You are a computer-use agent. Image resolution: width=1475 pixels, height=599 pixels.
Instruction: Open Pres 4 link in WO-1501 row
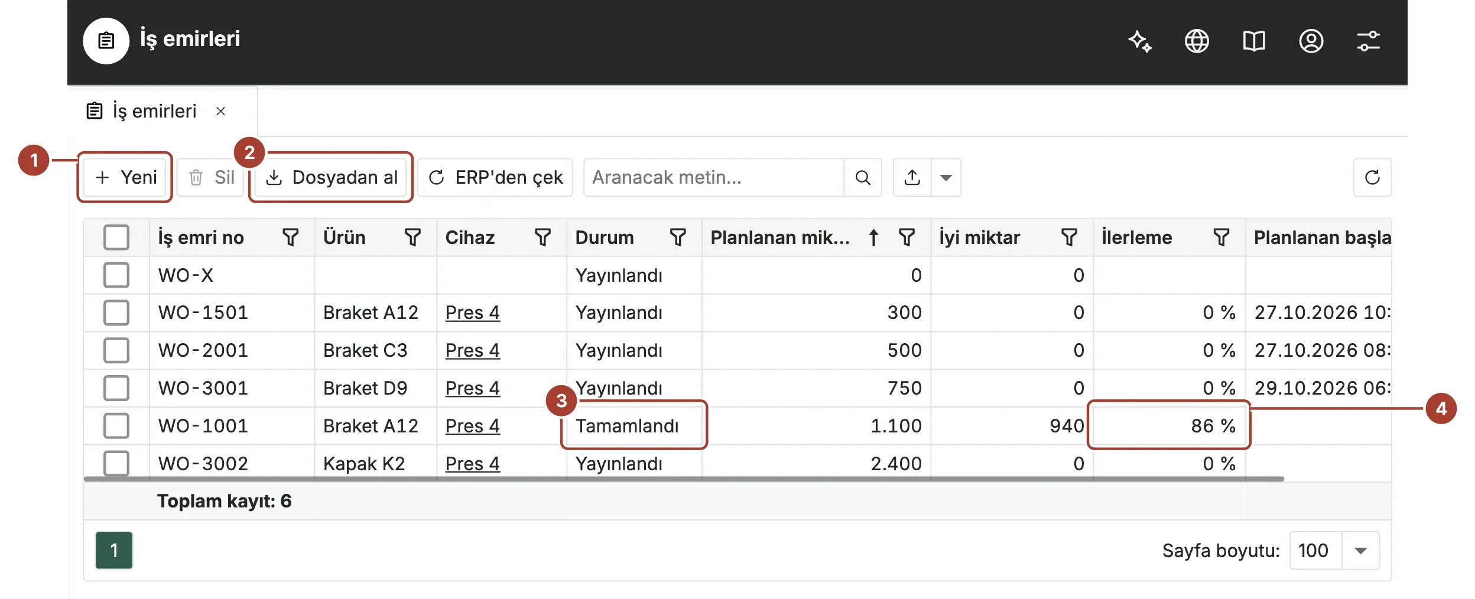click(472, 312)
